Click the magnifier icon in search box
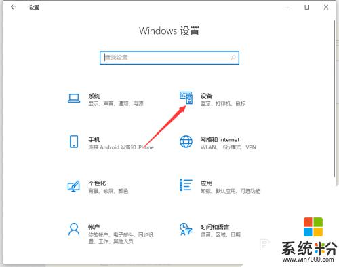The width and height of the screenshot is (339, 267). [x=233, y=58]
